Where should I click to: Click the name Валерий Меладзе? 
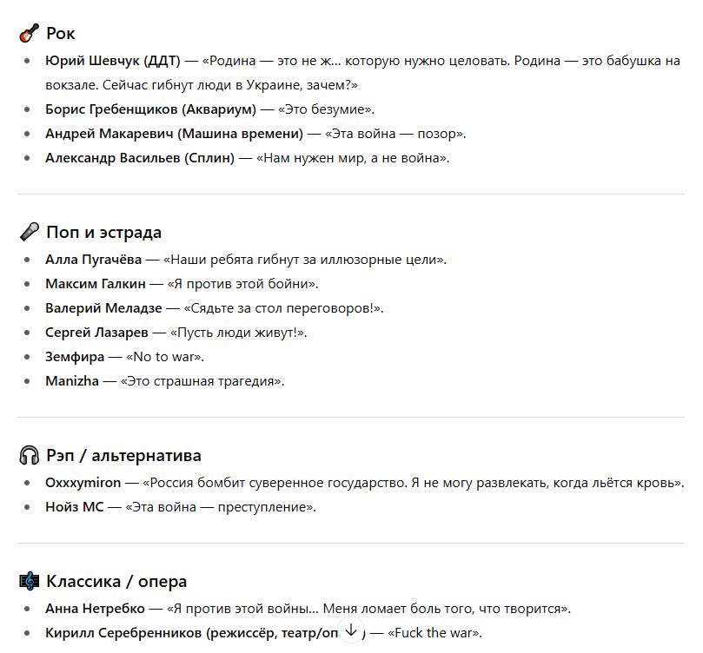[103, 308]
